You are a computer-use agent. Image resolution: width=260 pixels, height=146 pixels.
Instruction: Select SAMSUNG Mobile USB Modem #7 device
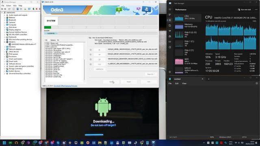point(24,44)
